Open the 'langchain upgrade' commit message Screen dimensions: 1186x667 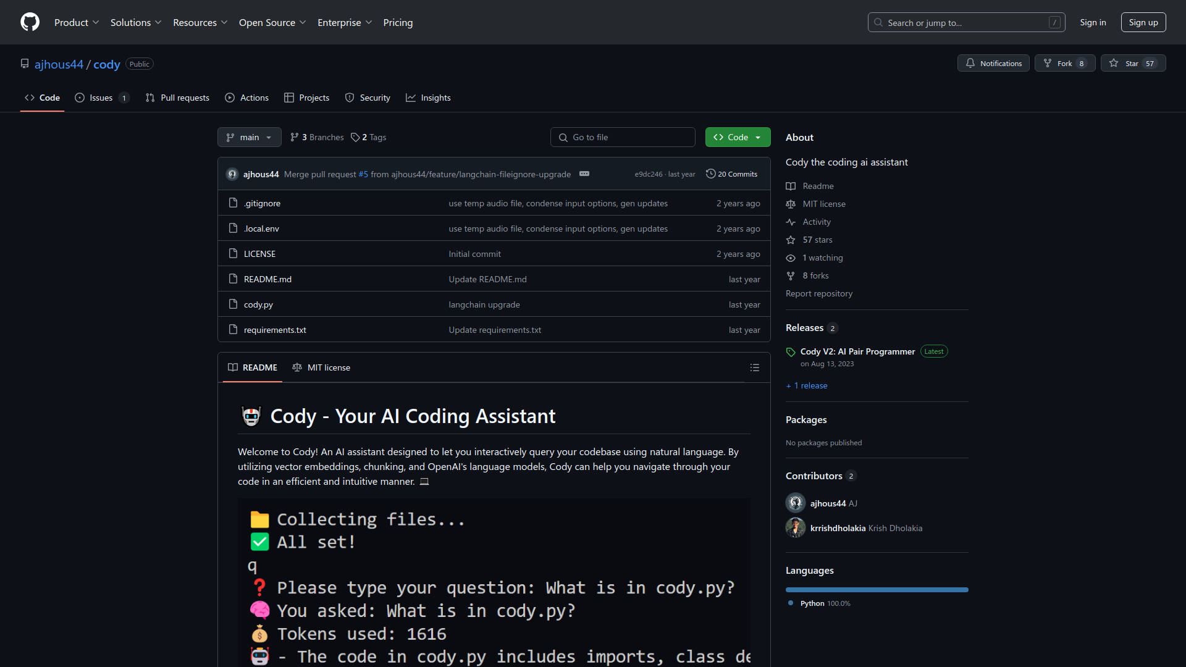[x=484, y=304]
